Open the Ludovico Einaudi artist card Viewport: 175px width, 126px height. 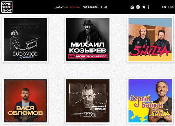pyautogui.click(x=25, y=40)
